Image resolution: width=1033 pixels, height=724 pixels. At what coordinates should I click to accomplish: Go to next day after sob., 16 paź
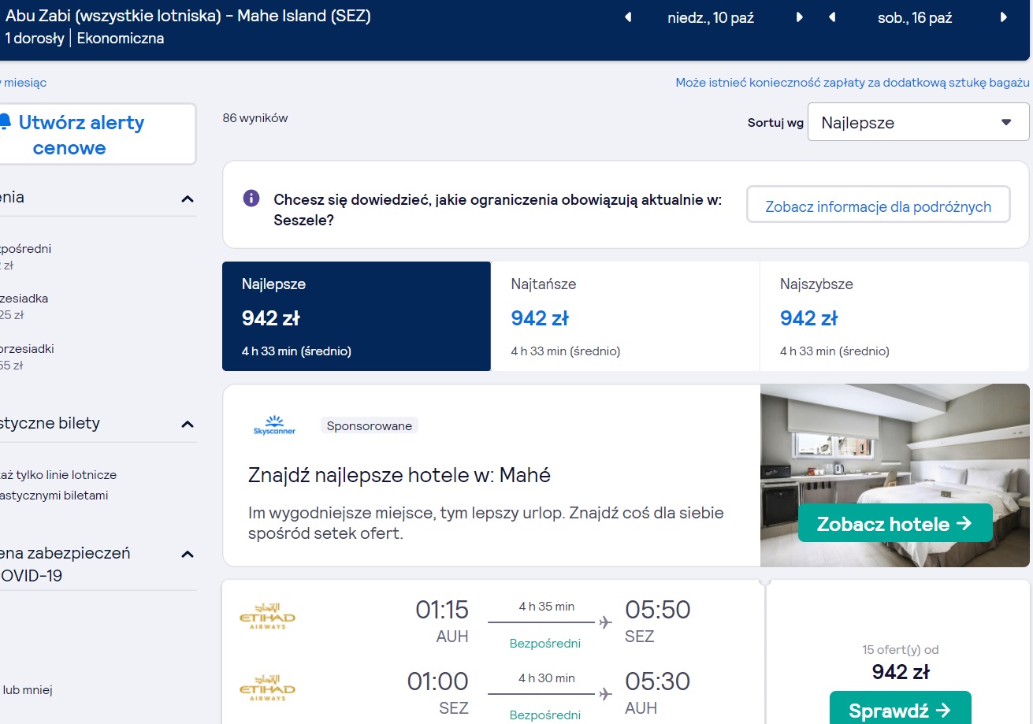pos(1004,17)
